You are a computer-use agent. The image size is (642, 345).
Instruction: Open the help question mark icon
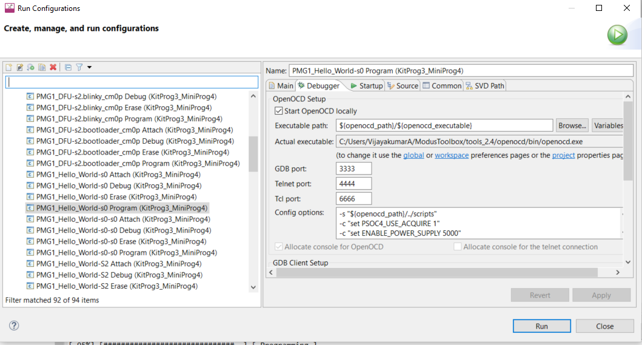pyautogui.click(x=14, y=326)
